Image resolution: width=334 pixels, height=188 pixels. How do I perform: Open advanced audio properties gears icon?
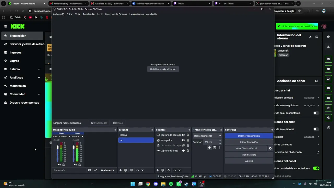click(x=96, y=170)
